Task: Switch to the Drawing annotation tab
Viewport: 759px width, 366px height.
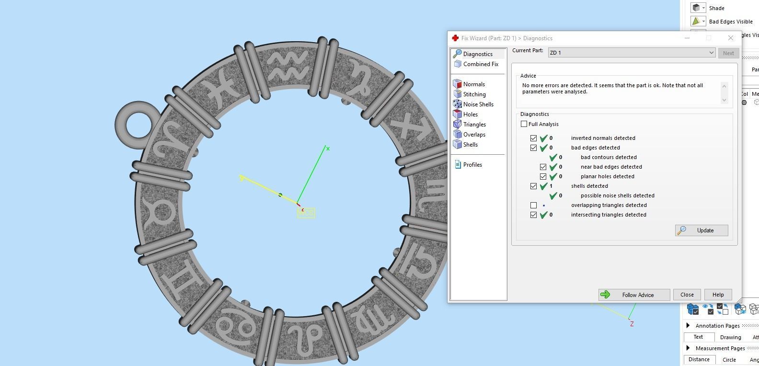Action: click(730, 337)
